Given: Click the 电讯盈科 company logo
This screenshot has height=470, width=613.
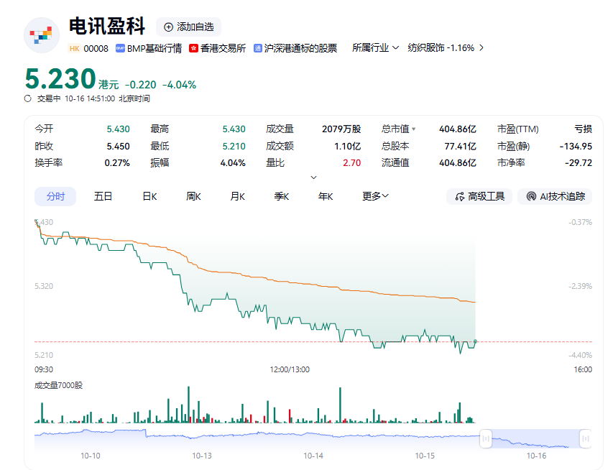Looking at the screenshot, I should [x=42, y=35].
